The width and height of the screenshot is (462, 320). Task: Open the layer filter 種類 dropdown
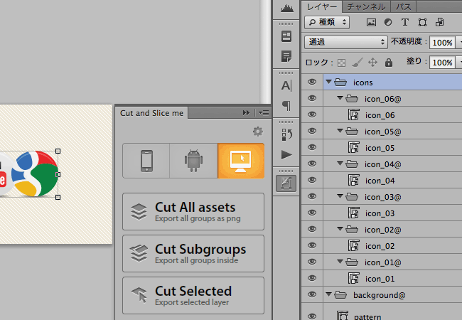(327, 22)
